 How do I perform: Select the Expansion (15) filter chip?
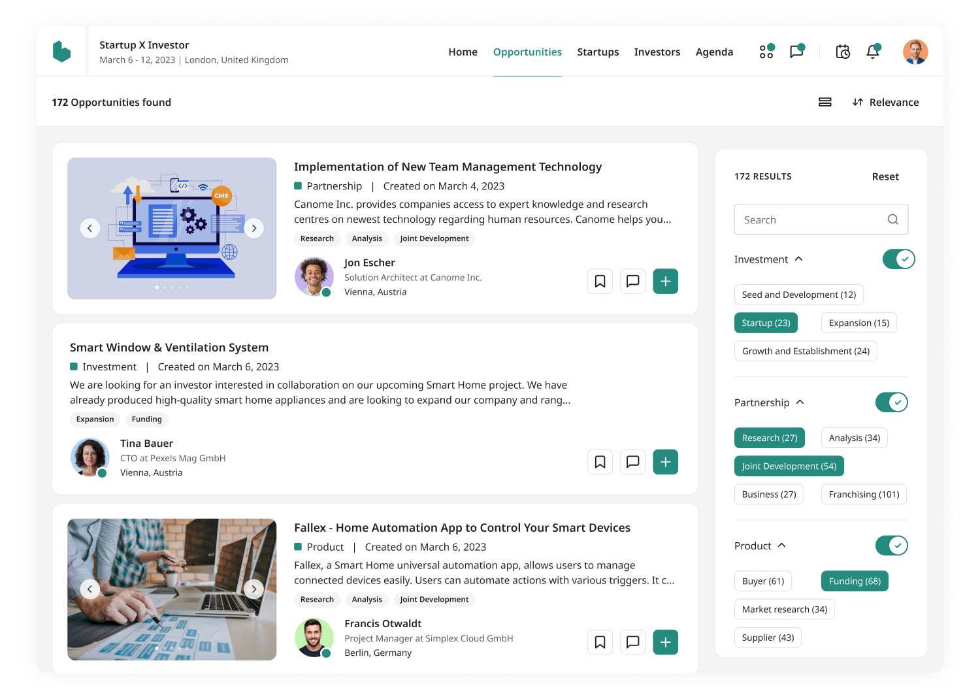coord(859,323)
